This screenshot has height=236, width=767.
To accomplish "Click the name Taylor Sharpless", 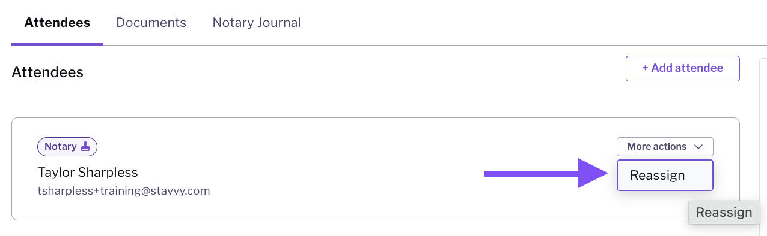I will pyautogui.click(x=88, y=173).
